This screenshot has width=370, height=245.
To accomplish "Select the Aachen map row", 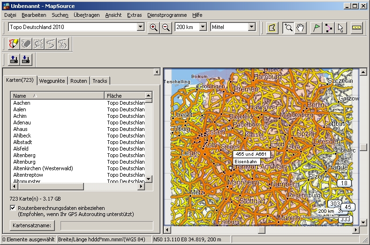I will pos(78,103).
